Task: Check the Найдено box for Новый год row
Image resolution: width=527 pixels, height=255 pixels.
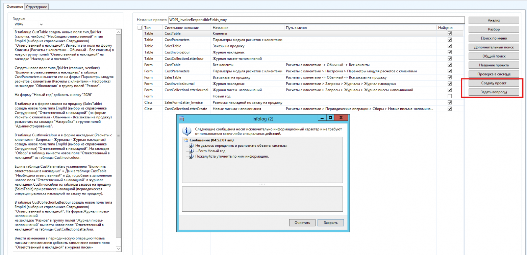Action: pyautogui.click(x=449, y=96)
